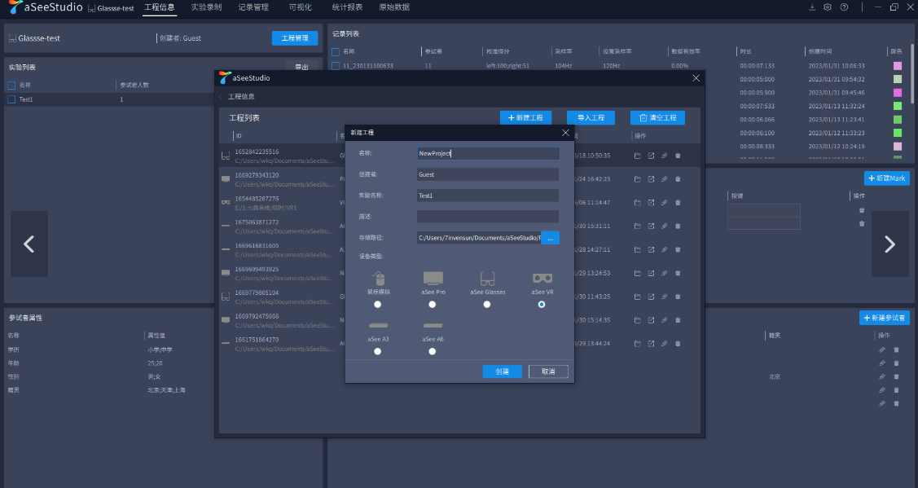This screenshot has height=488, width=918.
Task: Choose the aSee Pro radio button
Action: pyautogui.click(x=432, y=304)
